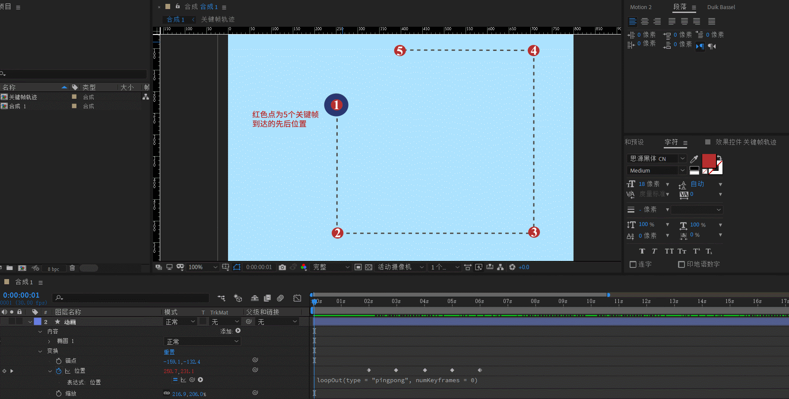The width and height of the screenshot is (789, 399).
Task: Reset exposure in the viewer
Action: pos(512,267)
